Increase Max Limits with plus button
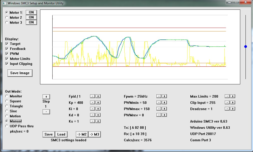The image size is (253, 152). (232, 96)
